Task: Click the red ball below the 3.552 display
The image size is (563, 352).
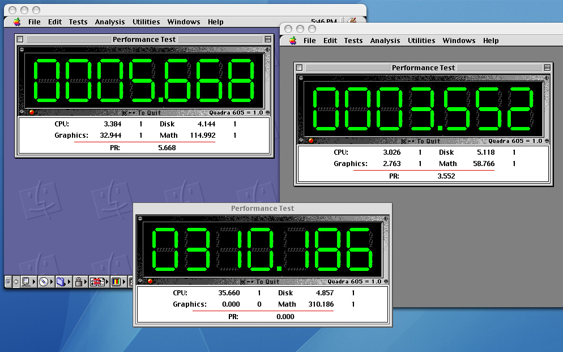Action: (x=311, y=141)
